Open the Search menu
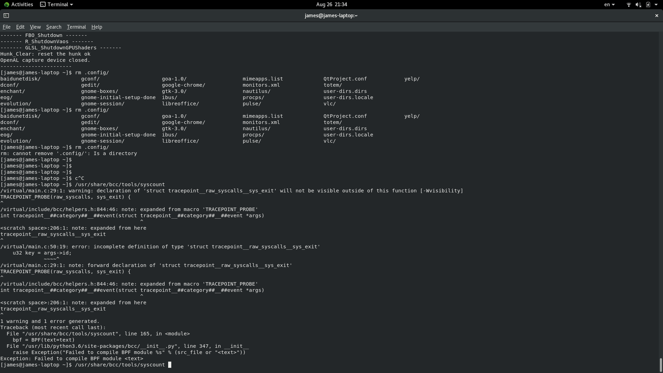Screen dimensions: 663x373 click(54, 27)
